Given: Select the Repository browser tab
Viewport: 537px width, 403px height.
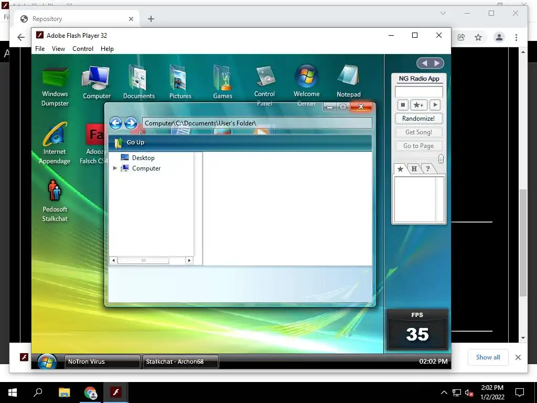Looking at the screenshot, I should (77, 19).
